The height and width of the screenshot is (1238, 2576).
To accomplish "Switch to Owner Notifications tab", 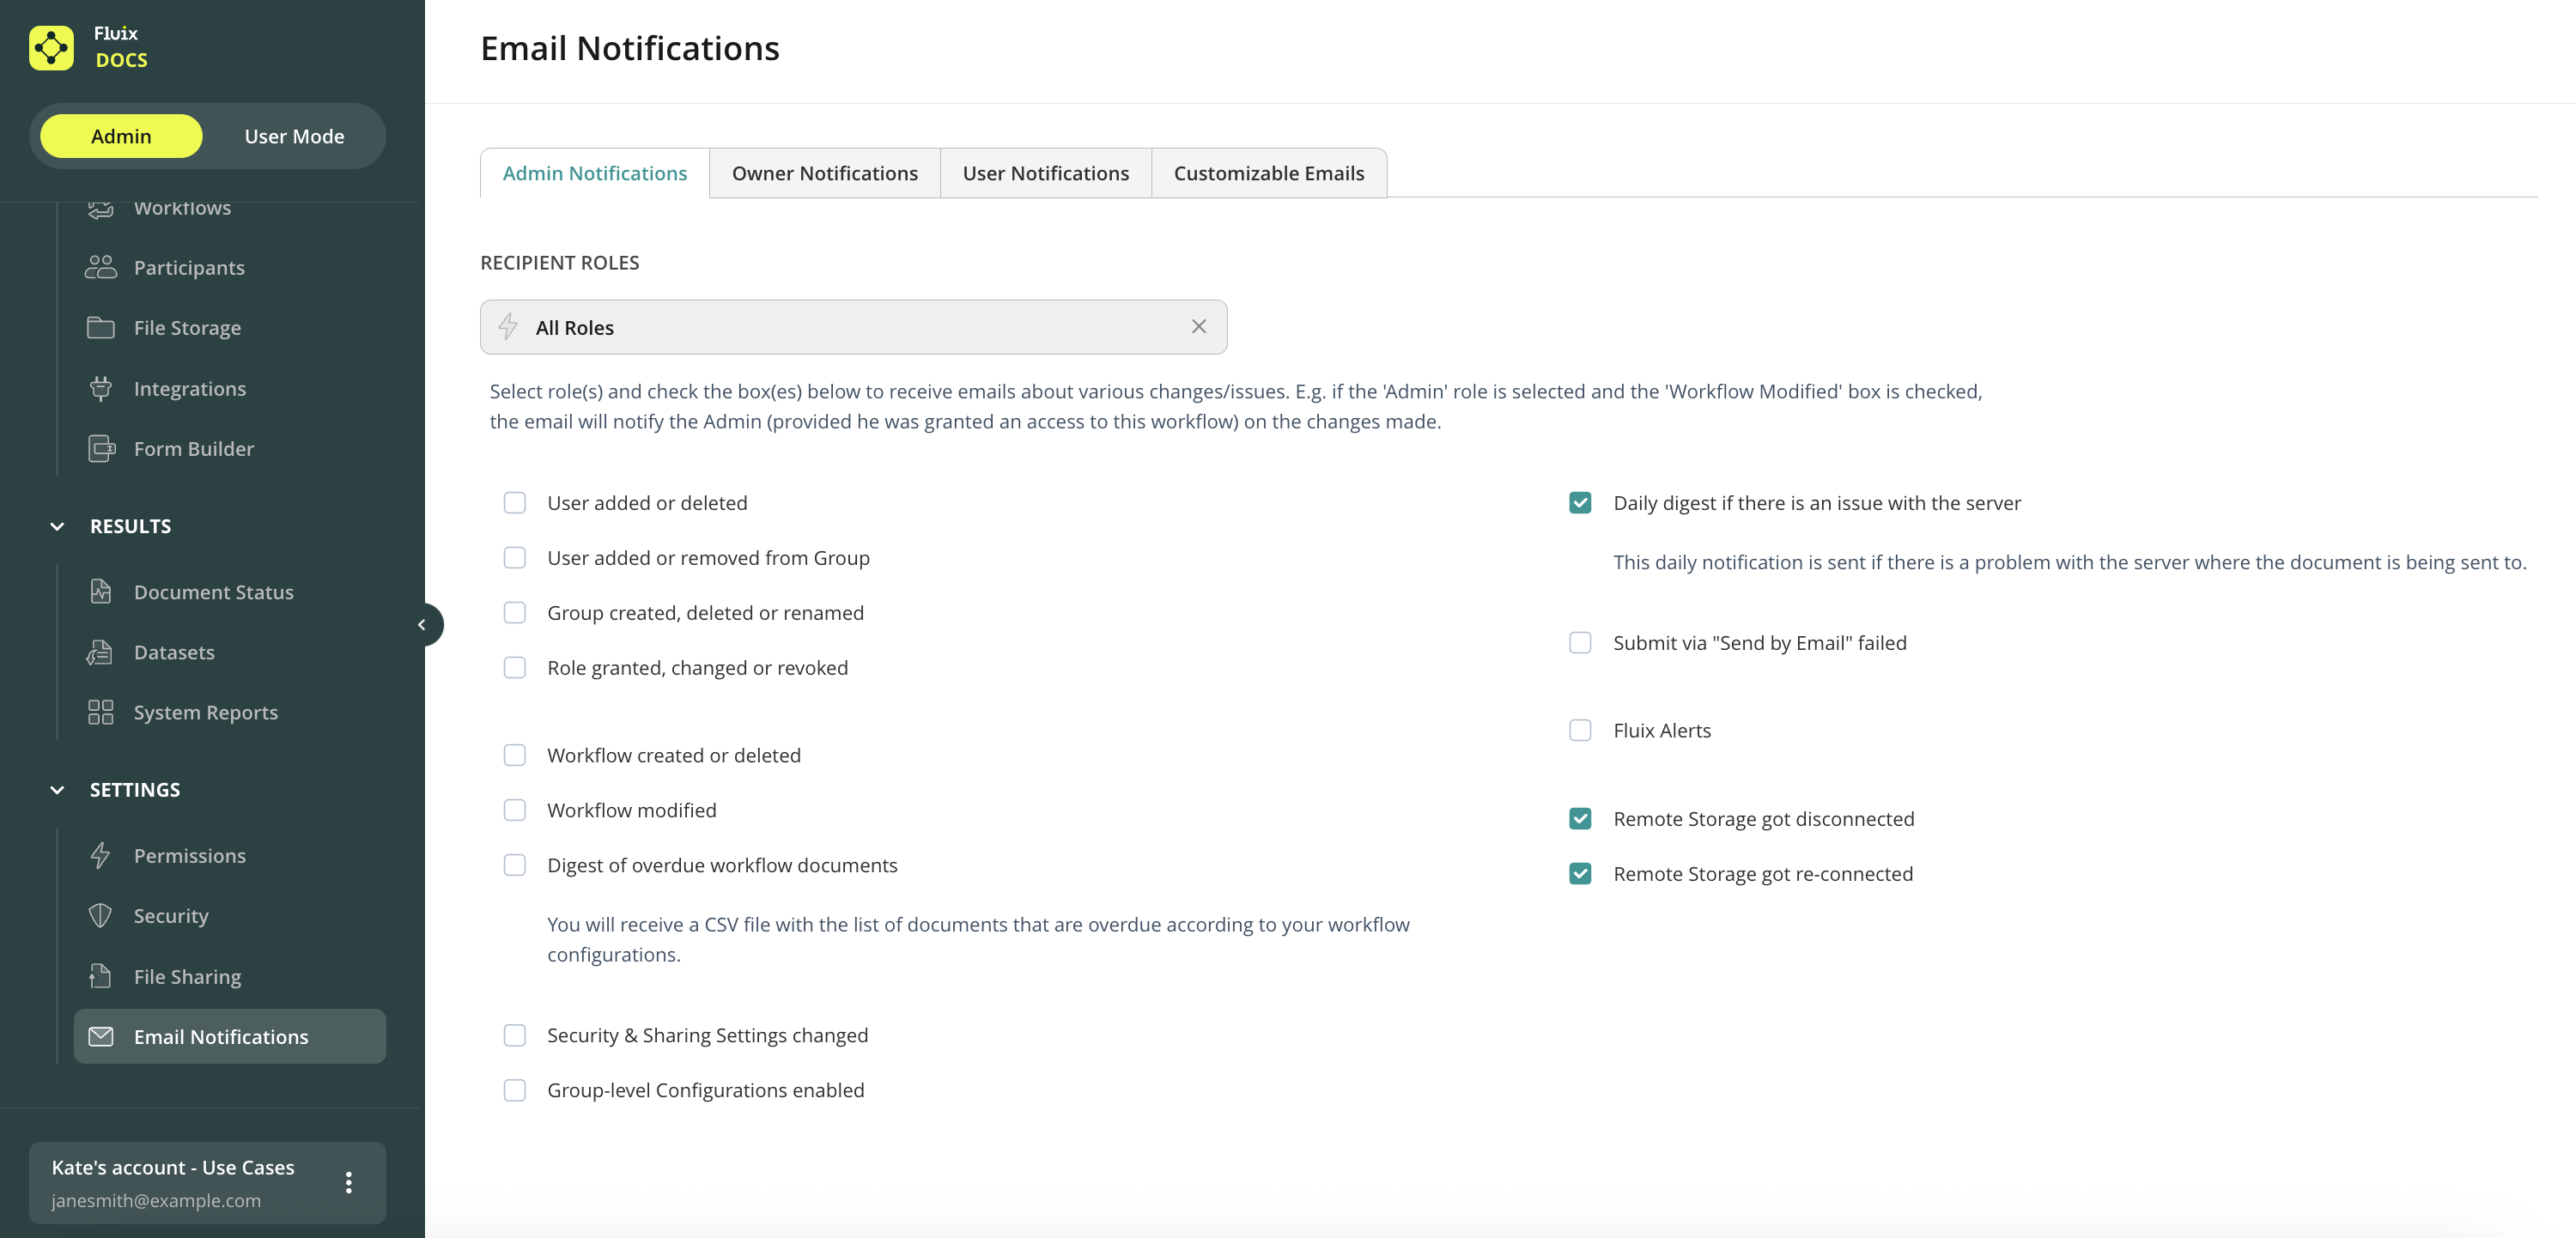I will 824,173.
